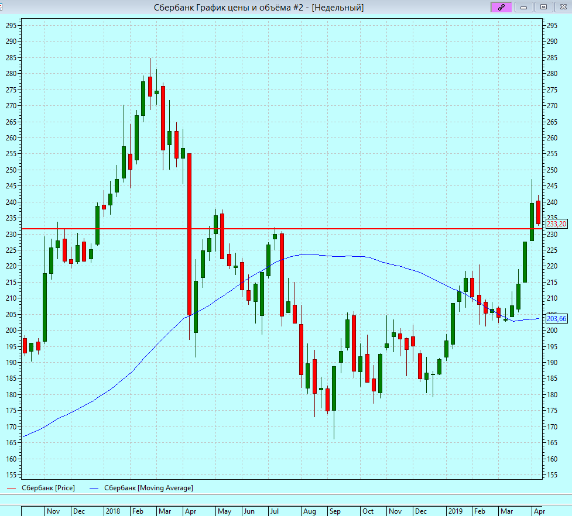Screen dimensions: 572x516
Task: Select the Сбербанк [Price] legend entry
Action: 41,488
